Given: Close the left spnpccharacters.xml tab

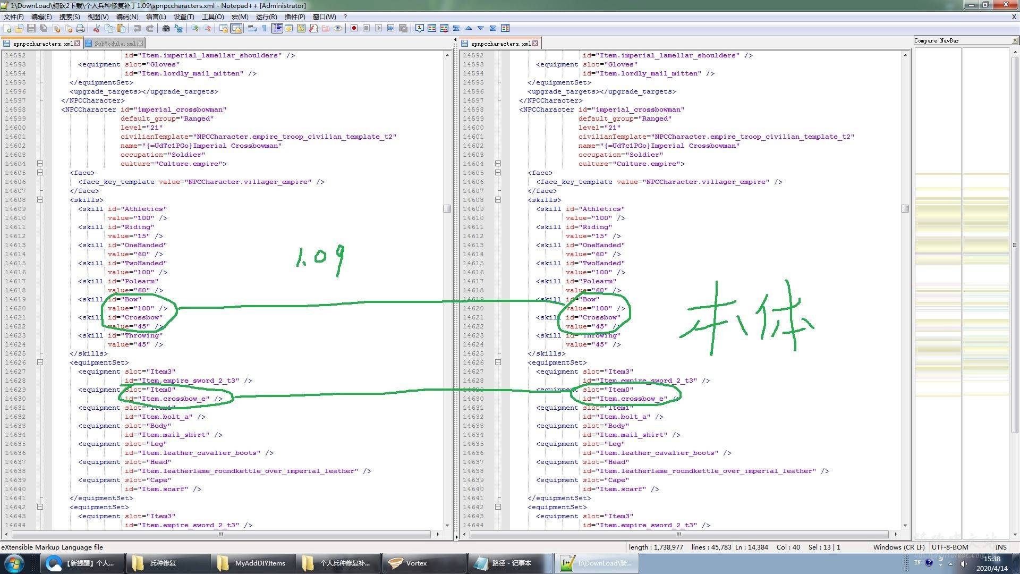Looking at the screenshot, I should click(x=78, y=44).
